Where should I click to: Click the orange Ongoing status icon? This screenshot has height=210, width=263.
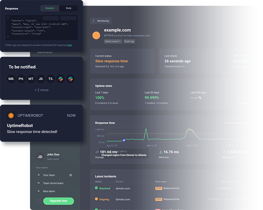point(97,199)
